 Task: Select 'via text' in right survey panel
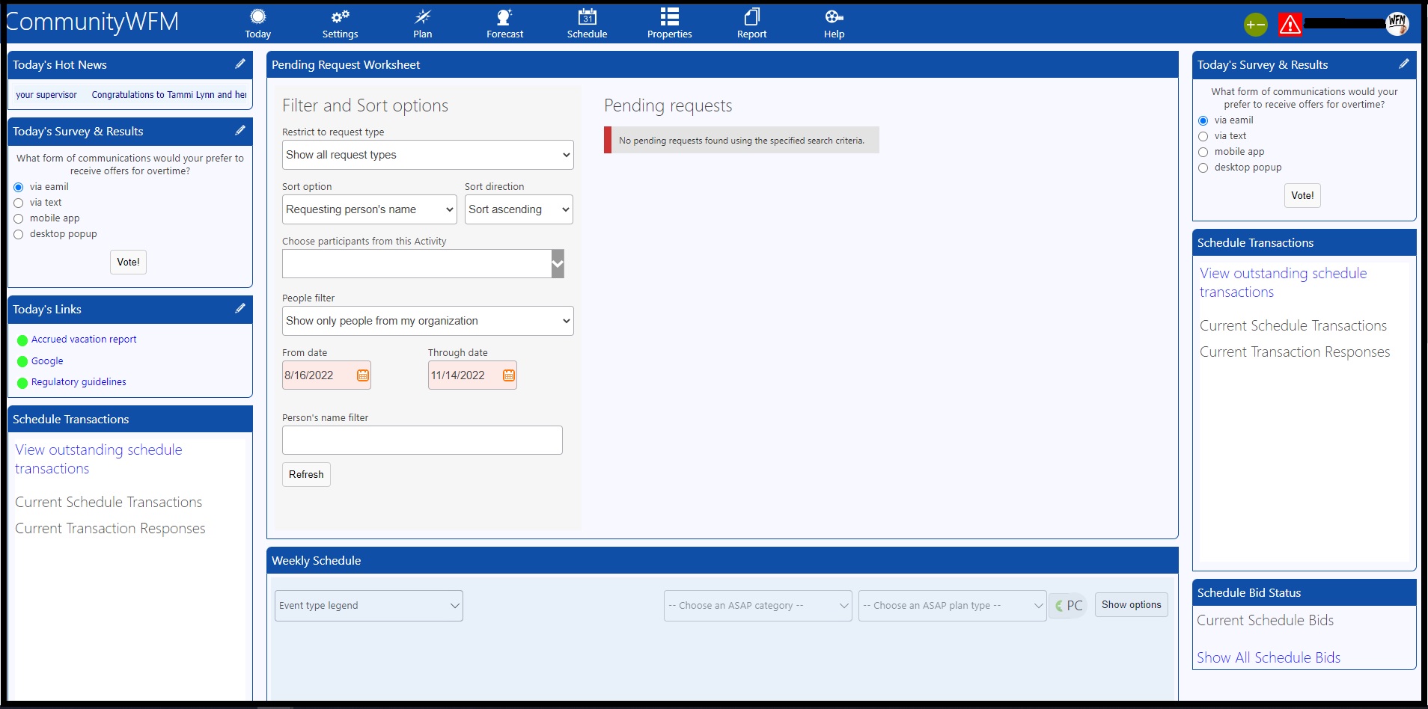(x=1203, y=136)
